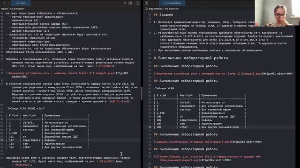Click 'default' cell in left pane VLAN table
300x168 pixels.
click(28, 123)
